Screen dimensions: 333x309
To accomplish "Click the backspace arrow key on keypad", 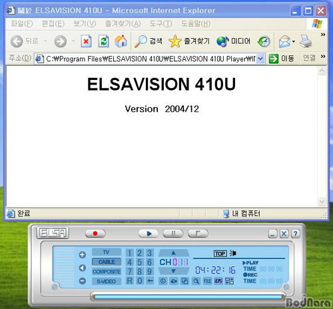I will (x=150, y=281).
